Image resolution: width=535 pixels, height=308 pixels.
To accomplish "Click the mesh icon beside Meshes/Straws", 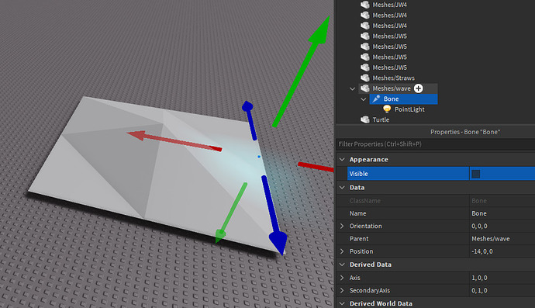I will (365, 78).
